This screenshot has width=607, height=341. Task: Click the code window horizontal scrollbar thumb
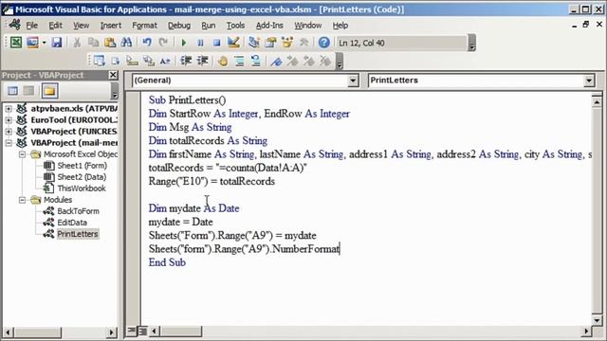[181, 331]
